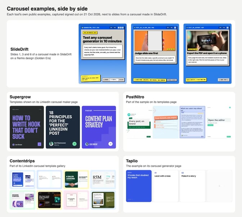
Task: Click the 'Contentdrips' section heading
Action: [x=22, y=161]
